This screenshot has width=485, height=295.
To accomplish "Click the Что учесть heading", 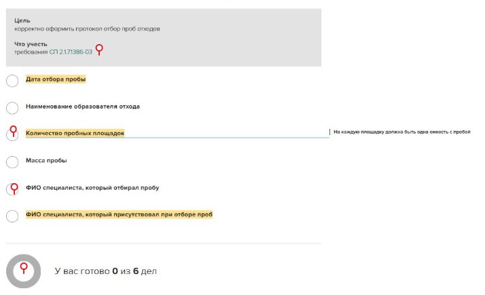I will click(x=31, y=44).
